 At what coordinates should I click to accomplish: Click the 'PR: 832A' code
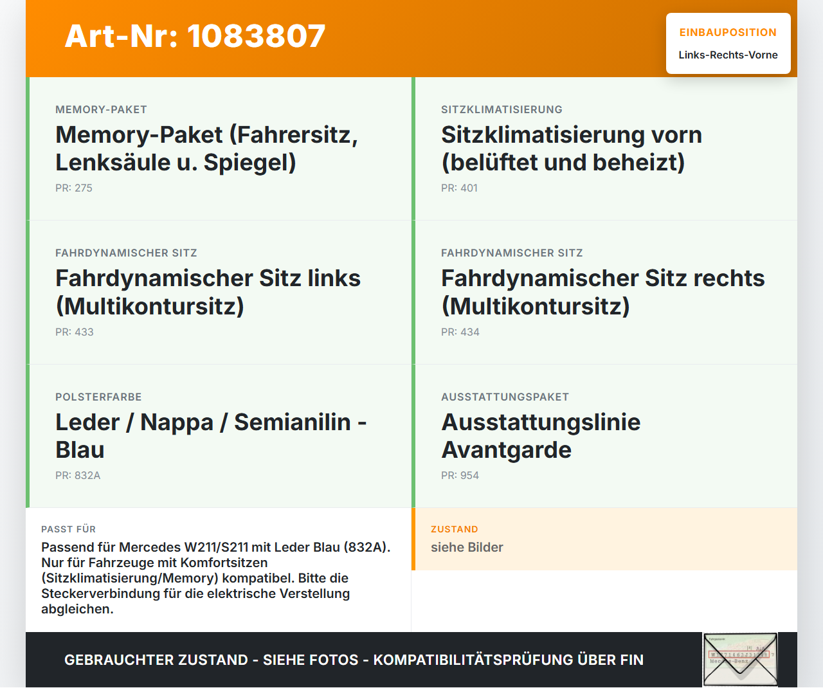[x=78, y=476]
